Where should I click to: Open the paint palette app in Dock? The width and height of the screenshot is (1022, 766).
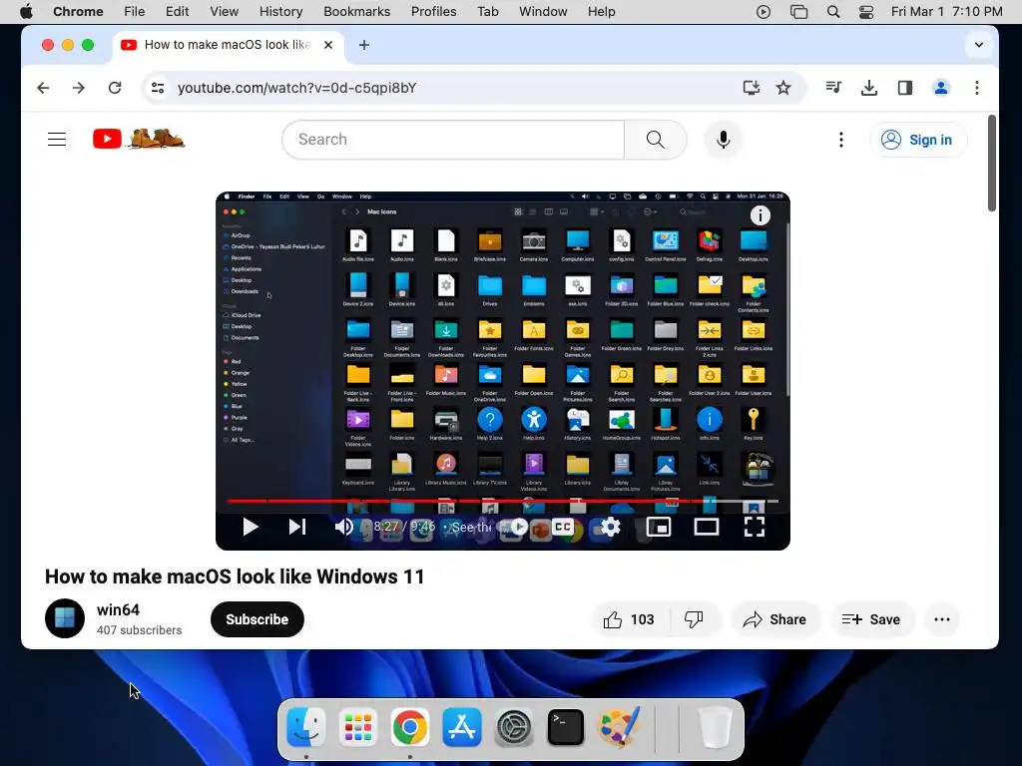[x=618, y=727]
